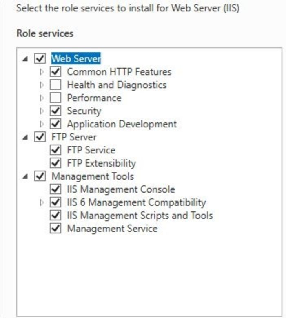Uncheck the FTP Server checkbox

(40, 137)
